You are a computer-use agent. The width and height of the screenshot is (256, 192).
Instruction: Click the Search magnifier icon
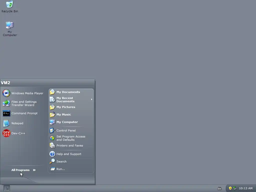[52, 161]
